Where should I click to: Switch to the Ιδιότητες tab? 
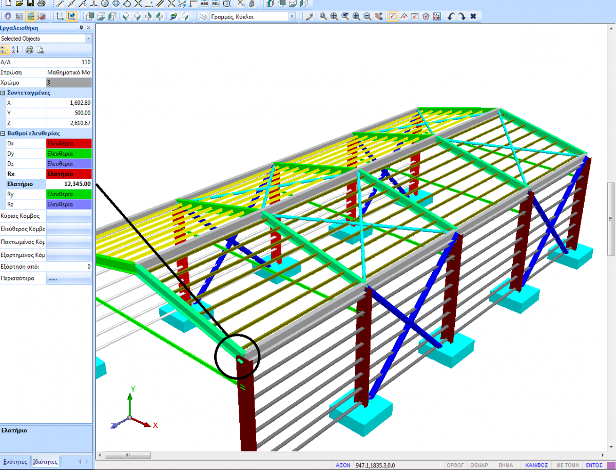click(x=45, y=461)
